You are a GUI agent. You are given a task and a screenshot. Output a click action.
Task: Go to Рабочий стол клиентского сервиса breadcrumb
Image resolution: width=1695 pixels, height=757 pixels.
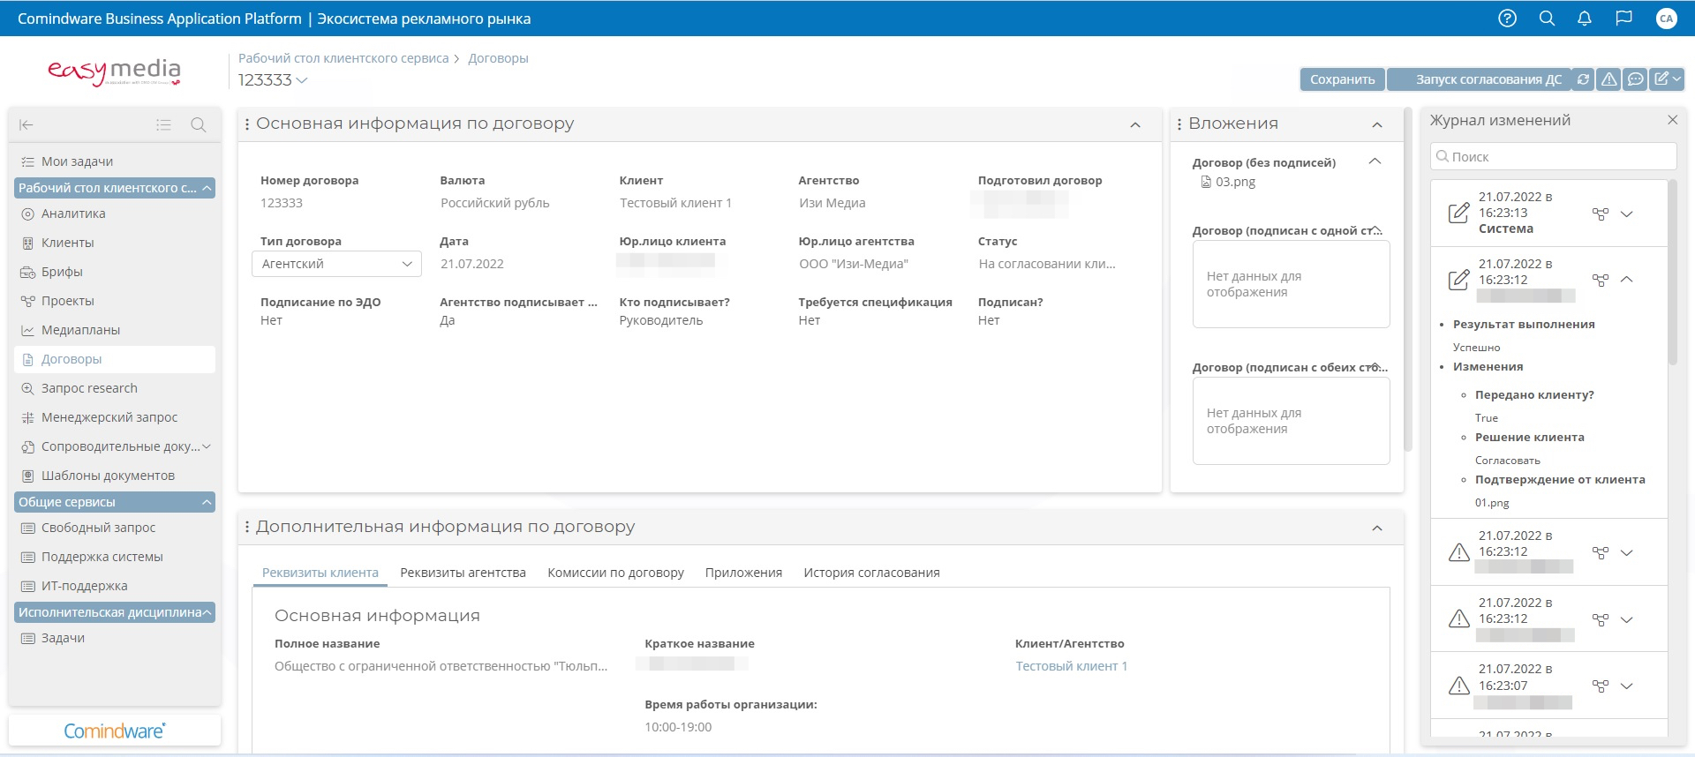[343, 58]
